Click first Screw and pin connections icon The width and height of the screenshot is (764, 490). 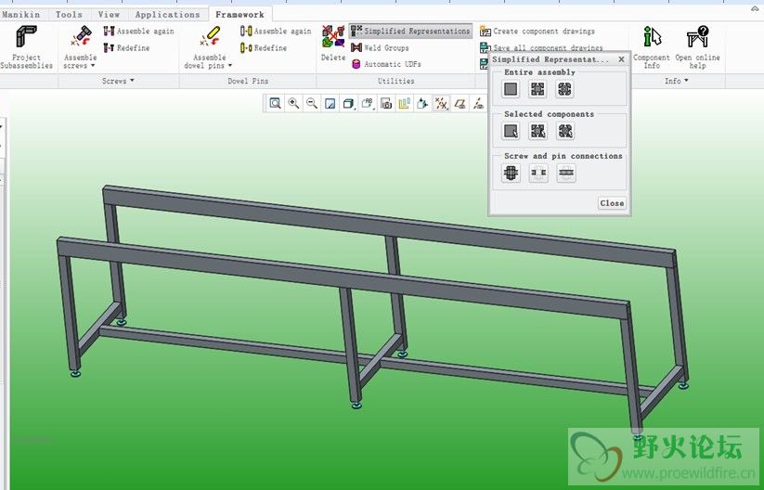pyautogui.click(x=511, y=173)
